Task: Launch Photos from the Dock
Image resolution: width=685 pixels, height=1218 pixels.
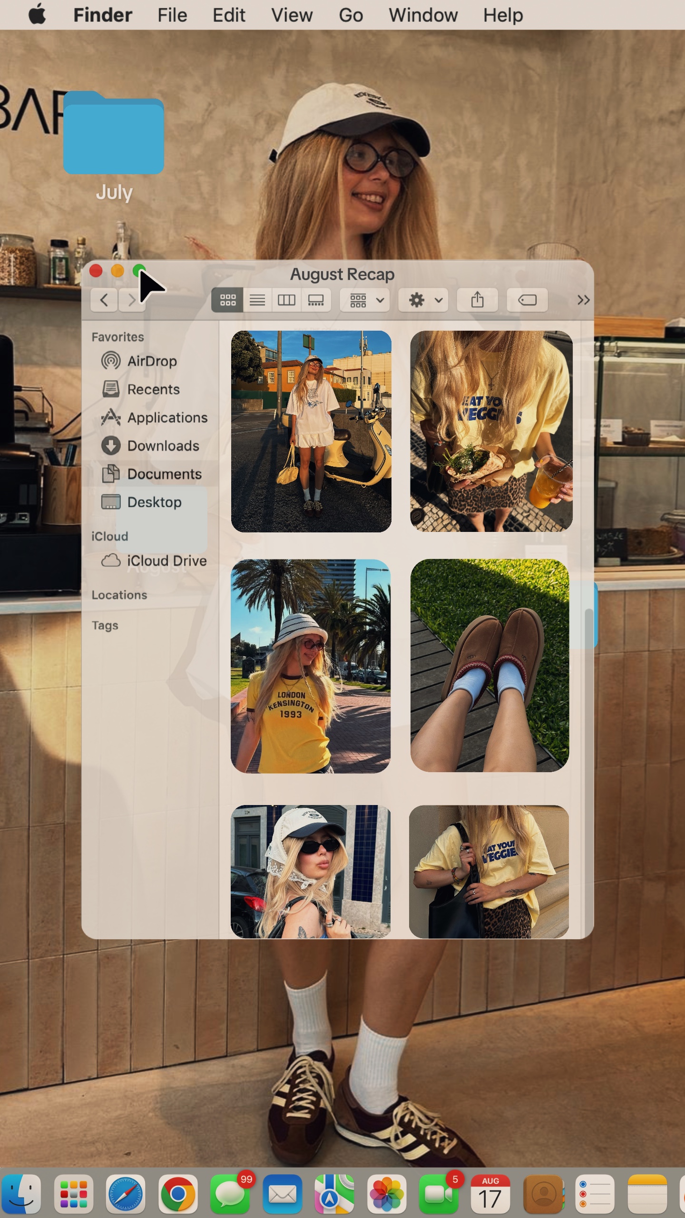Action: click(386, 1194)
